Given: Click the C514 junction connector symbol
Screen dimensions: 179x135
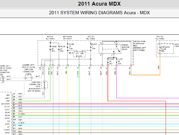Looking at the screenshot, I should click(x=28, y=78).
